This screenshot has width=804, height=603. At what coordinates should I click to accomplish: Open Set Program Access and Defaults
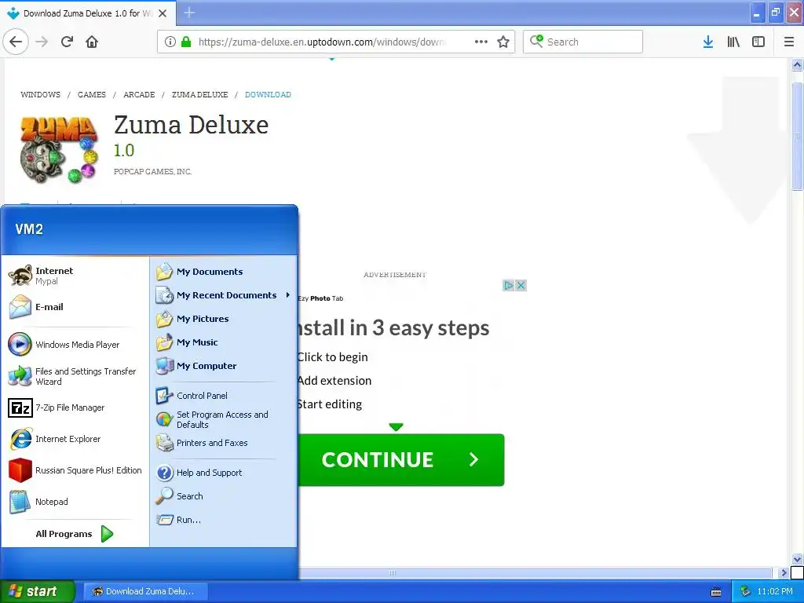pyautogui.click(x=223, y=419)
